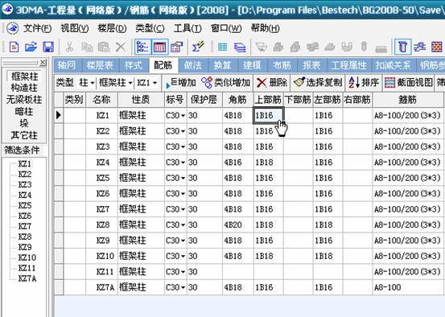The height and width of the screenshot is (317, 445).
Task: Click the gray X delete icon in the toolbar
Action: pyautogui.click(x=121, y=47)
